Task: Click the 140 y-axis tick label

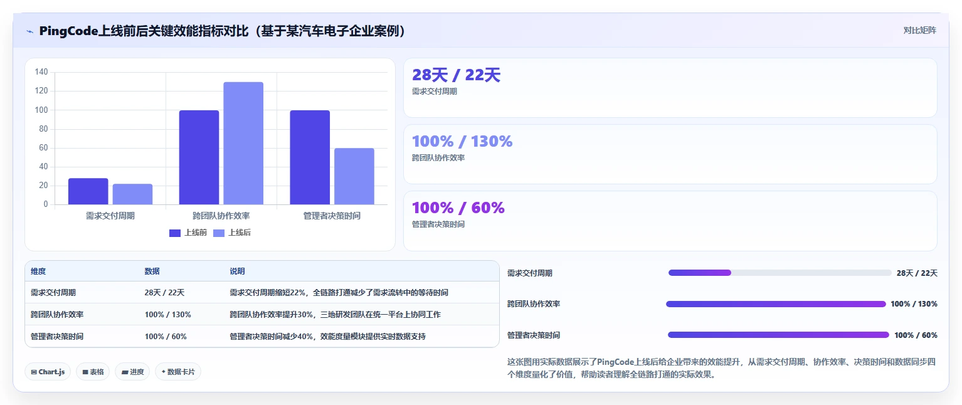Action: click(41, 72)
